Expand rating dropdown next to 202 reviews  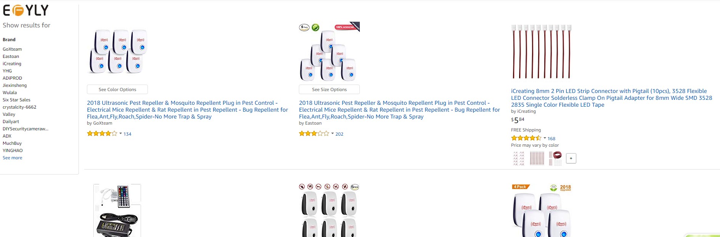[x=332, y=134]
